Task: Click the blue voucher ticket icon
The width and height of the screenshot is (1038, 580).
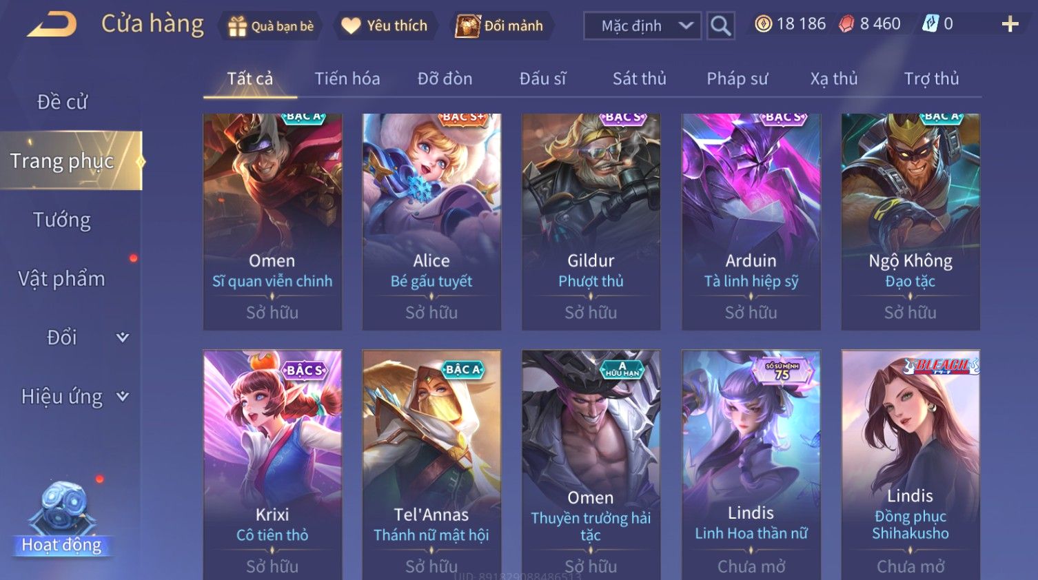Action: pos(930,24)
